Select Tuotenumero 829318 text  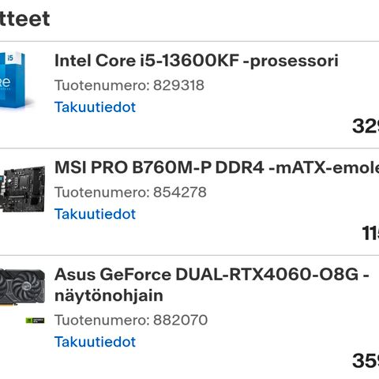129,85
